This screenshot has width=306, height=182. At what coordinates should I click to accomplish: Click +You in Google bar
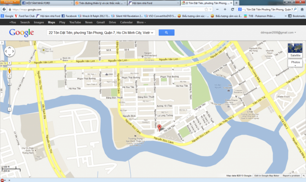(13, 22)
